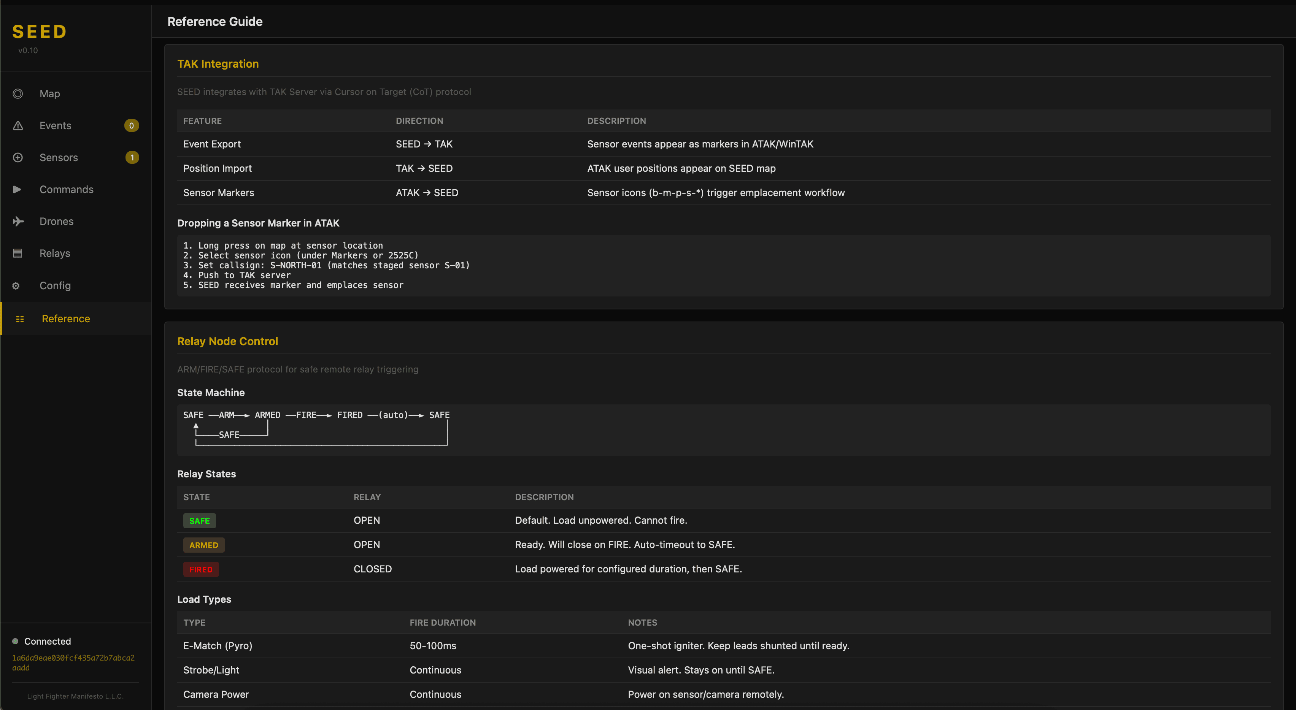
Task: Select the Map target icon
Action: point(18,94)
